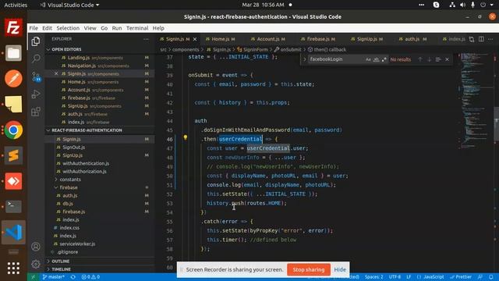Close SignIn.js in Open Editors list
The image size is (499, 281).
(x=56, y=73)
